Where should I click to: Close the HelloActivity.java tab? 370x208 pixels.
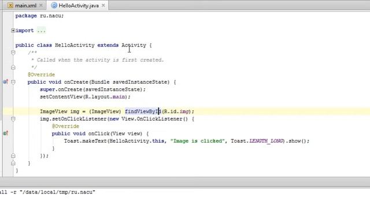coord(103,5)
